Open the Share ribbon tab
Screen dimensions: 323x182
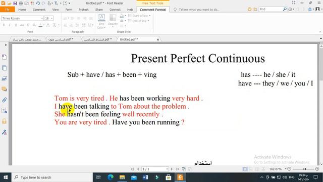(99, 10)
